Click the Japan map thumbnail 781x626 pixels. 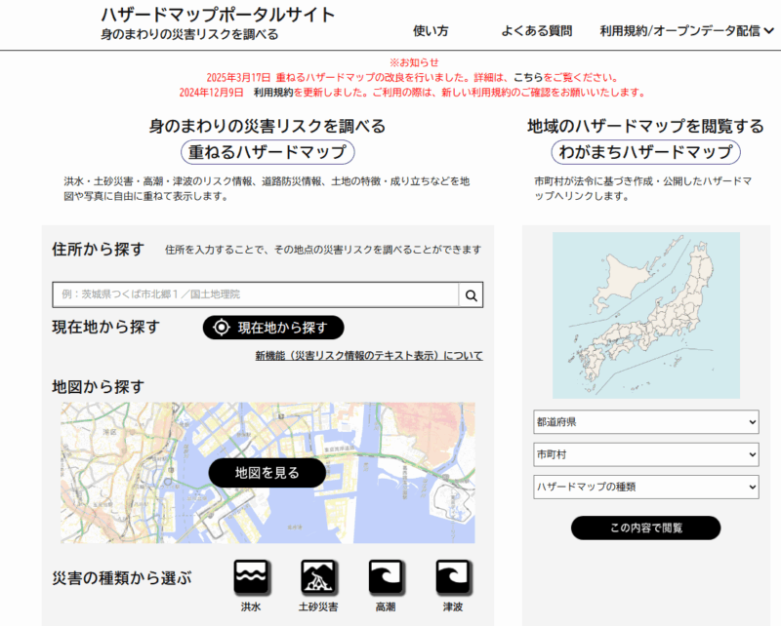(x=645, y=313)
